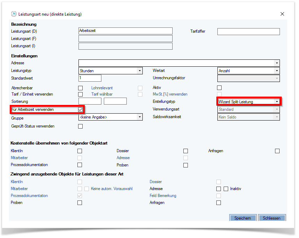Click the first Sortierung input field
The width and height of the screenshot is (299, 238).
(90, 101)
